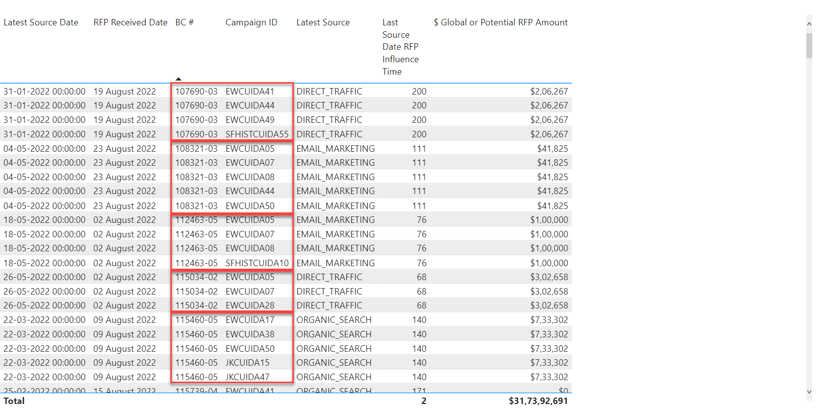Viewport: 822px width, 408px height.
Task: Select the EWCUIDA28 campaign cell
Action: point(250,306)
